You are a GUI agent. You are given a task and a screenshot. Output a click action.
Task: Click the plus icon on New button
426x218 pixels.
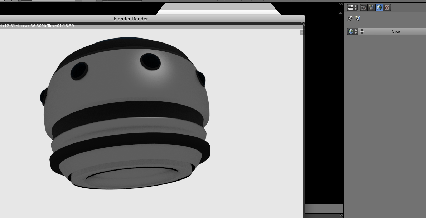pos(362,31)
